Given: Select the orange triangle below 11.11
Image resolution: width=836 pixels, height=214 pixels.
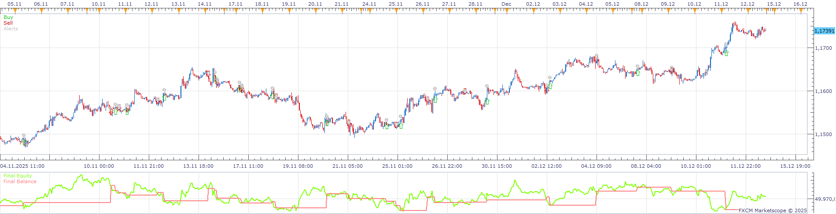Looking at the screenshot, I should tap(125, 11).
